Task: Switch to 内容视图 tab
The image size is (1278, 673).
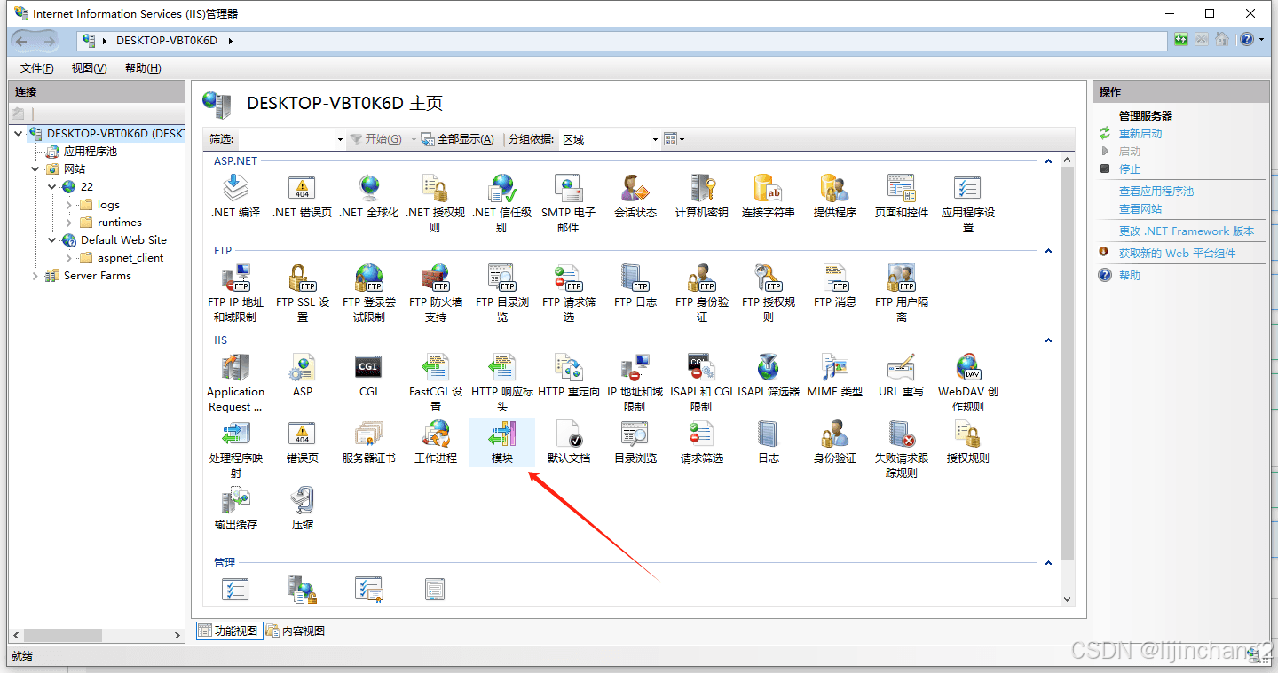Action: [x=296, y=631]
